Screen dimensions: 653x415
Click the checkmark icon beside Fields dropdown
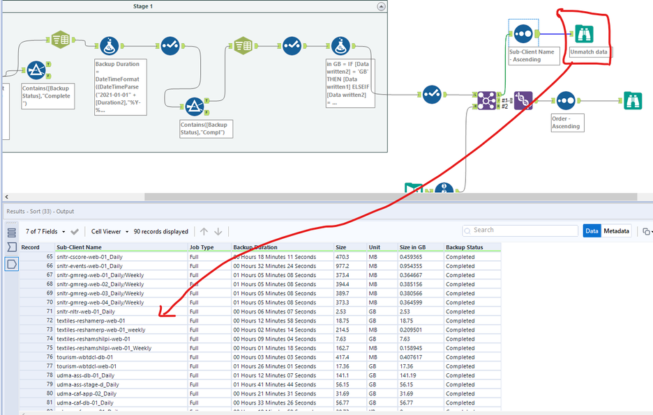pos(75,232)
